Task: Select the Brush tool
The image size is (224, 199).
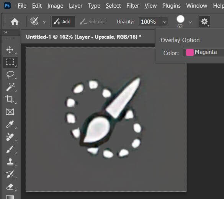Action: tap(10, 149)
